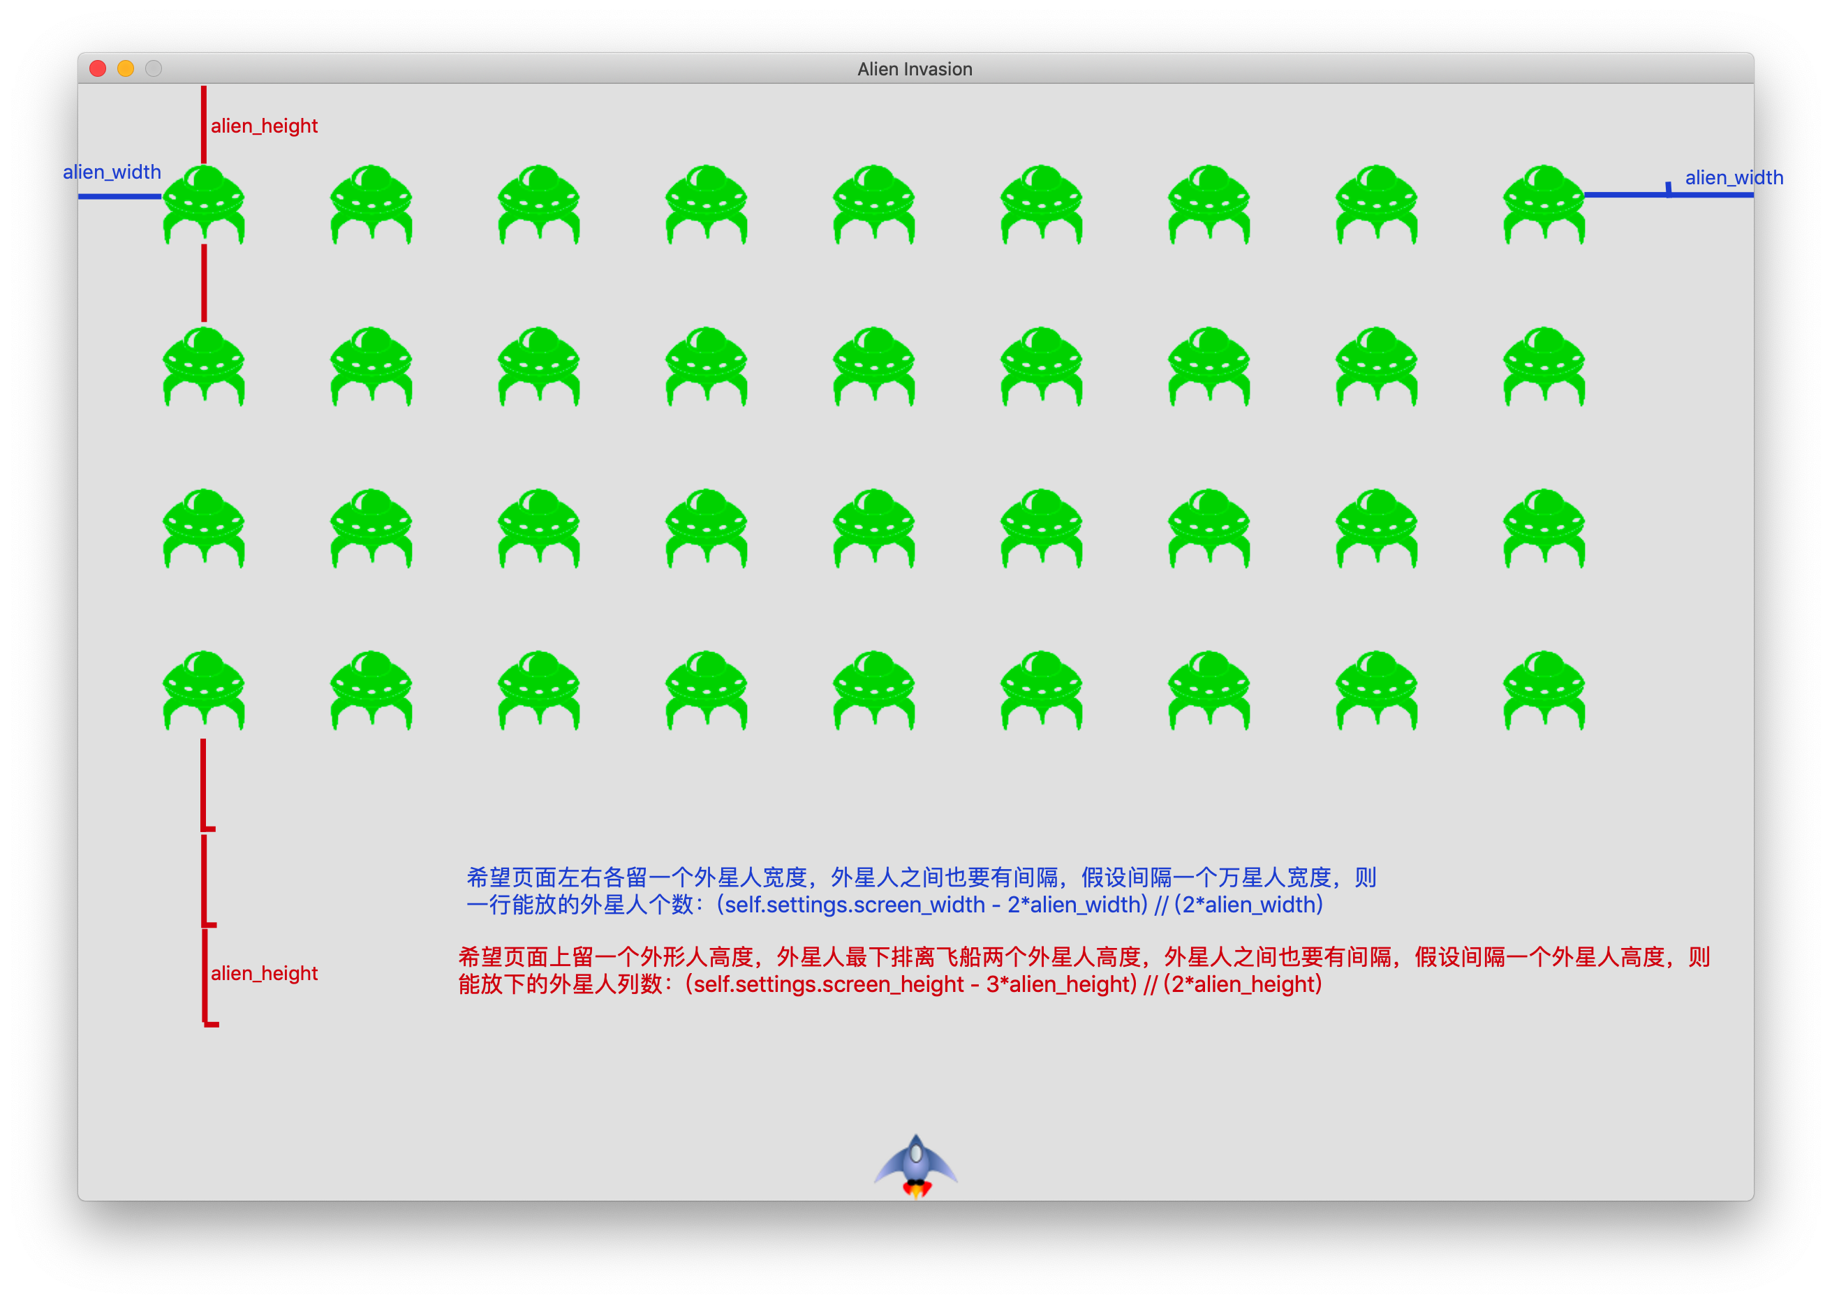This screenshot has width=1832, height=1304.
Task: Click the second alien in the first row
Action: pyautogui.click(x=371, y=204)
